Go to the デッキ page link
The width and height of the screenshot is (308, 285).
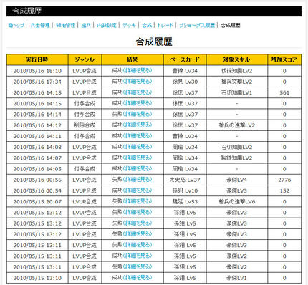click(129, 25)
